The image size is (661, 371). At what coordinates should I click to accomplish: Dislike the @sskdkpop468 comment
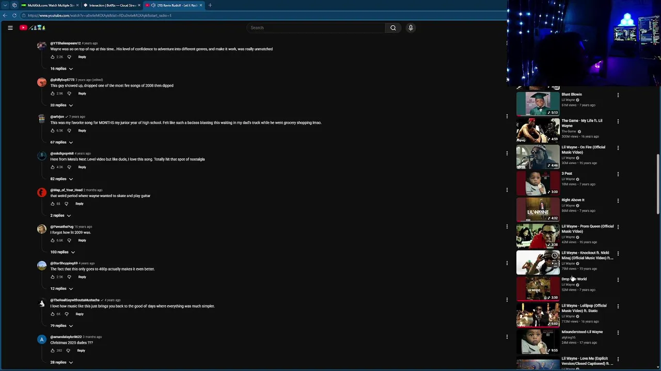(69, 167)
